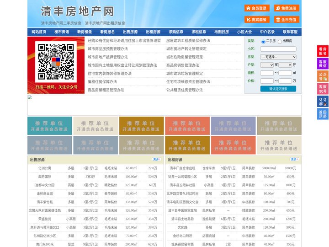Open the 金桥商业城 sale listing

click(45, 193)
